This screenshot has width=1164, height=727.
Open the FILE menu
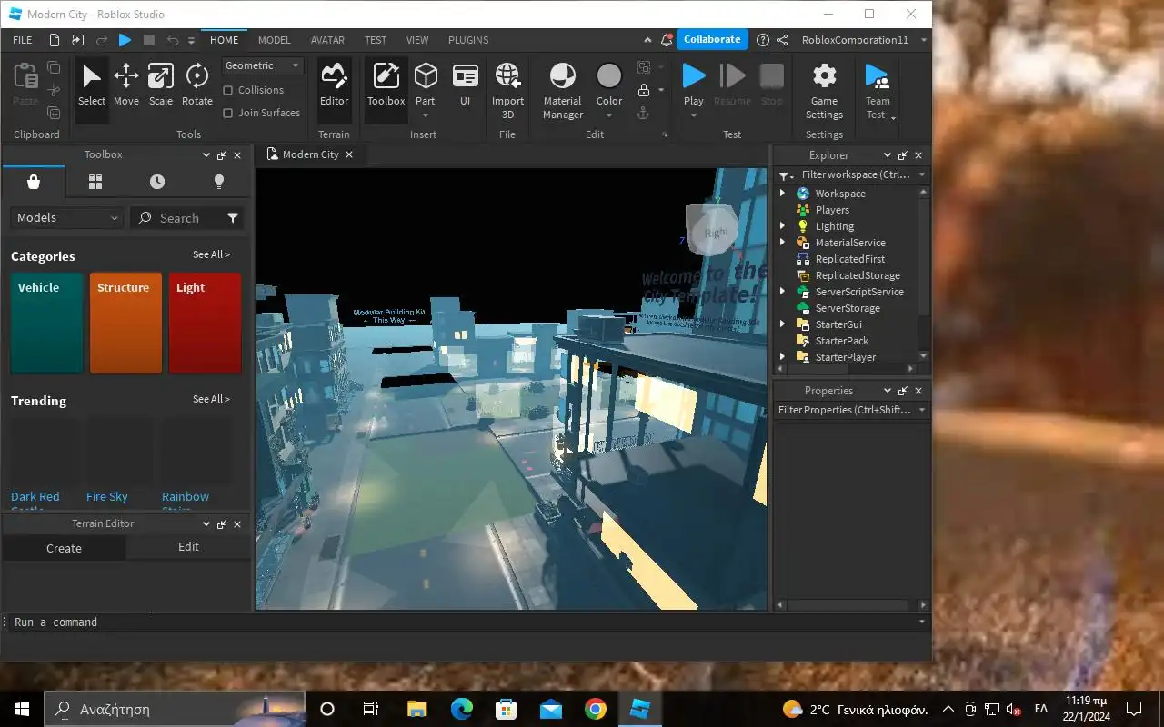point(23,40)
